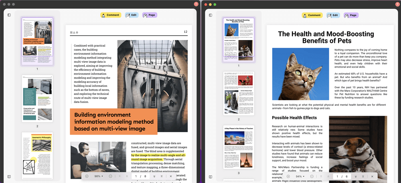Image resolution: width=401 pixels, height=183 pixels.
Task: Toggle the thumbnail sidebar in left window
Action: coord(9,15)
